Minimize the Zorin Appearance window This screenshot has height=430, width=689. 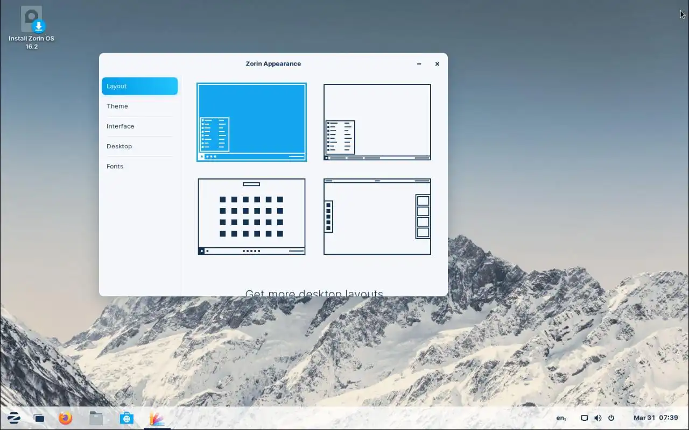(x=419, y=64)
